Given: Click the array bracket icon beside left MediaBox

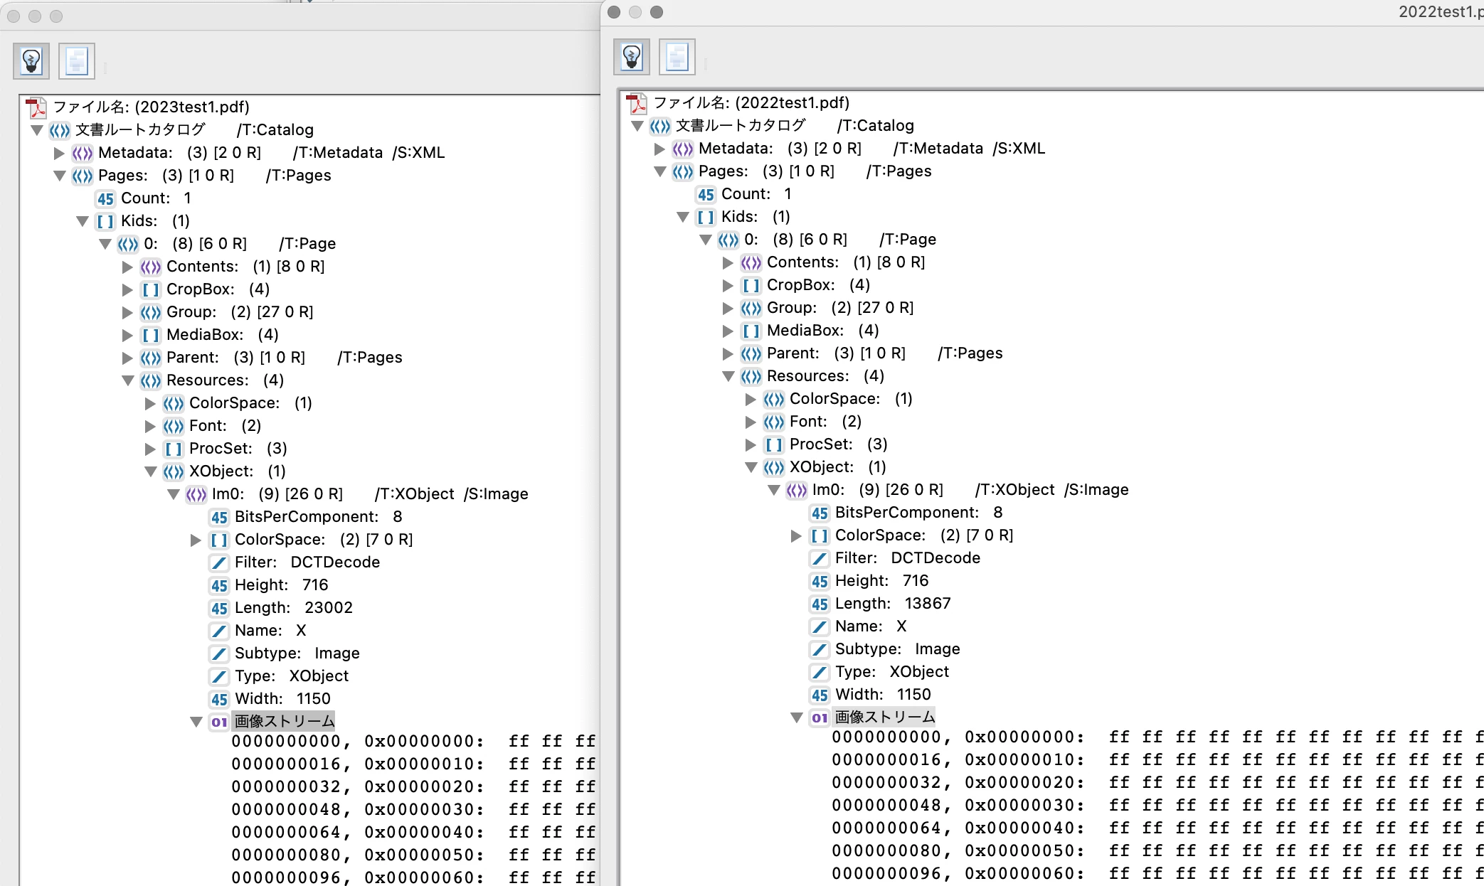Looking at the screenshot, I should (x=150, y=335).
